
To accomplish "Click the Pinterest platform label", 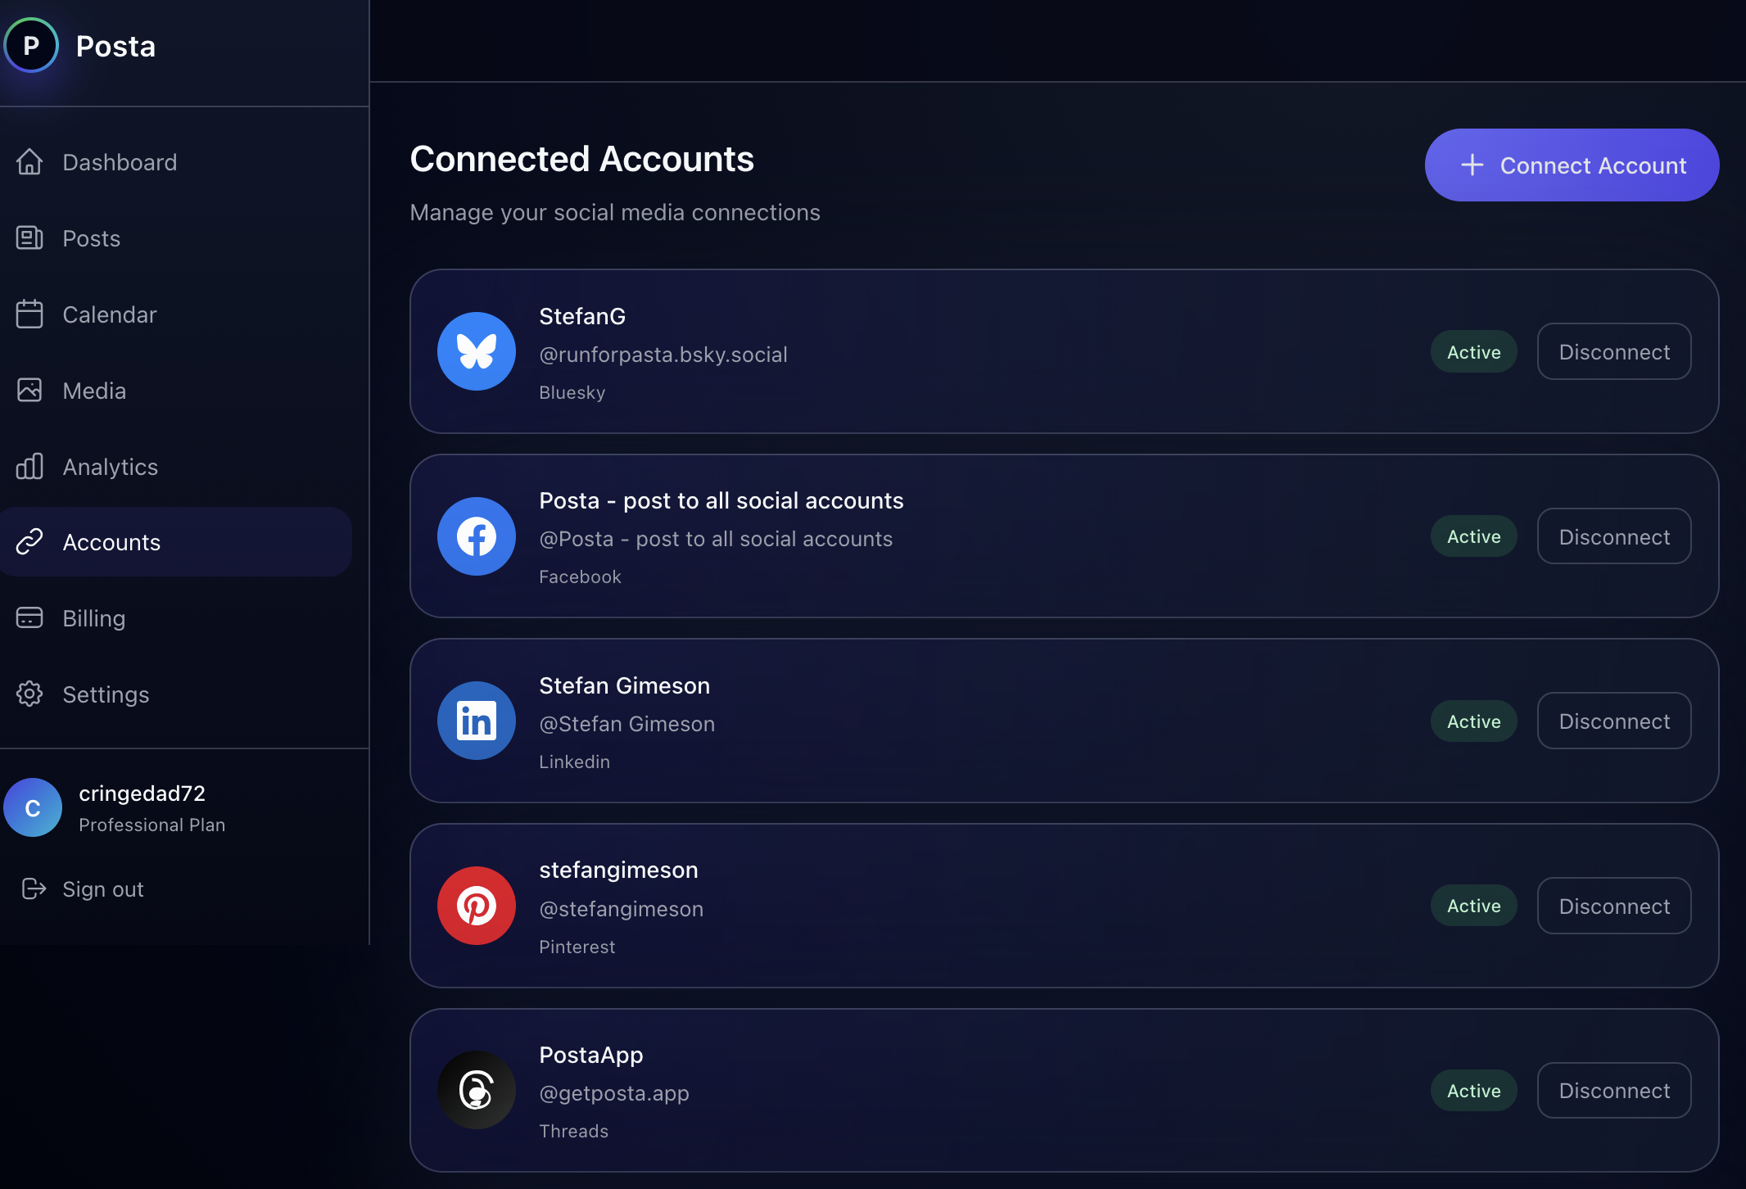I will (x=577, y=947).
